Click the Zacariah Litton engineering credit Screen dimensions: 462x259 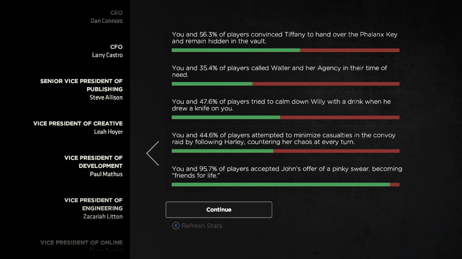[x=93, y=208]
